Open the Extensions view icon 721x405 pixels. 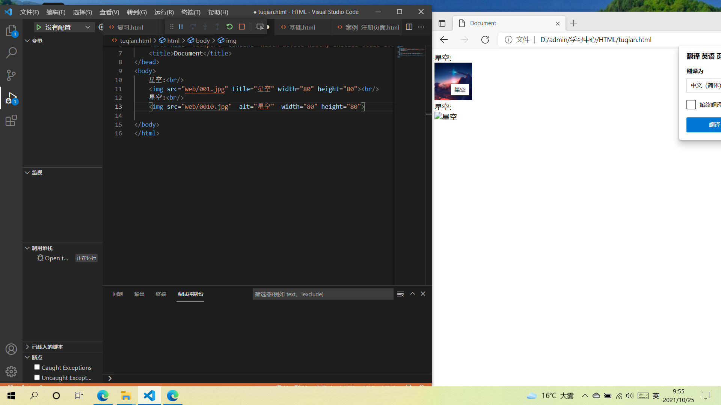[x=11, y=120]
